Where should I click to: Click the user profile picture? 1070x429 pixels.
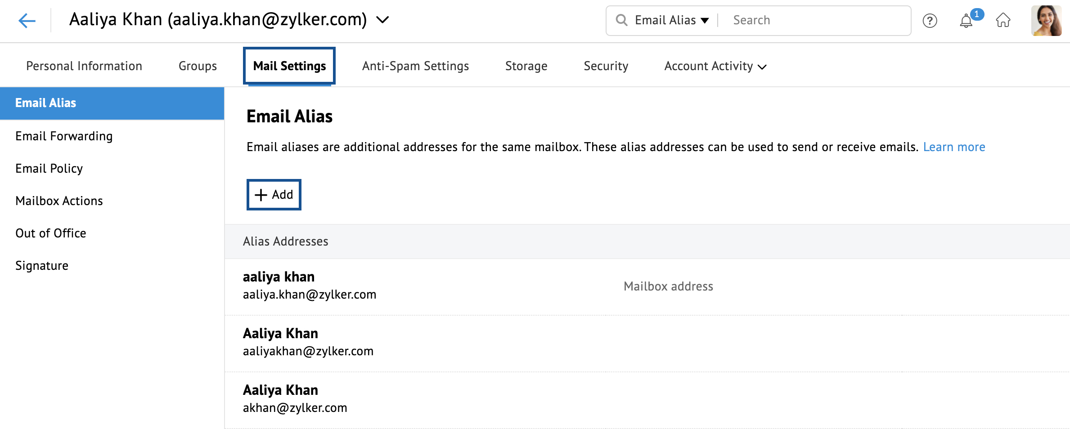pos(1046,21)
